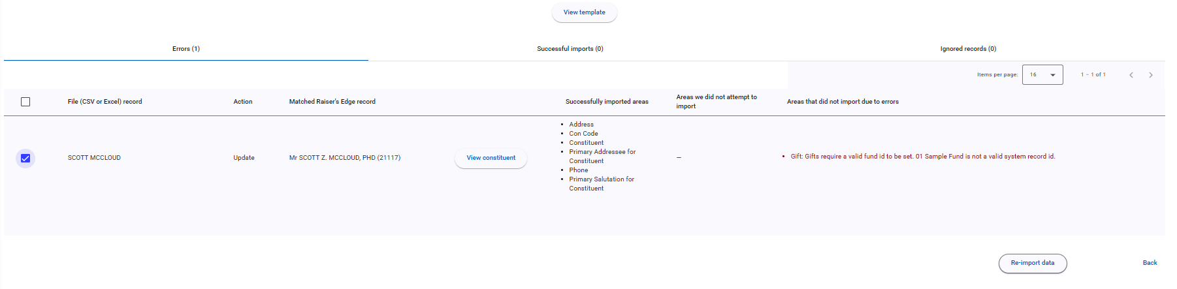This screenshot has width=1177, height=289.
Task: Click the Back link
Action: 1150,263
